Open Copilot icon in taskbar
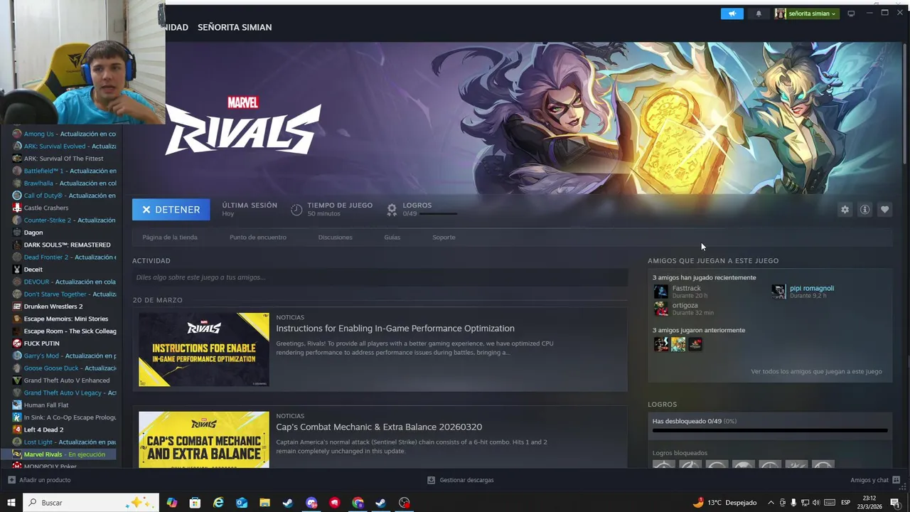 tap(172, 503)
